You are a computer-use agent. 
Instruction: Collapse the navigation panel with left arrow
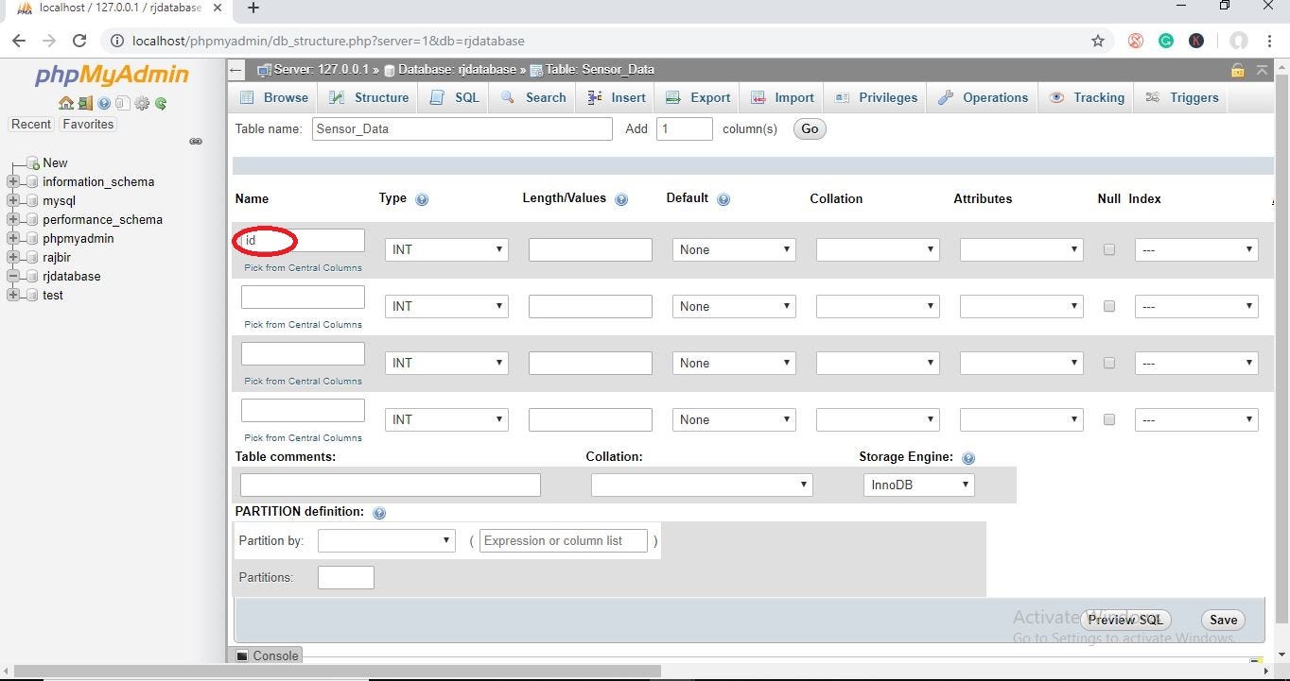click(234, 69)
